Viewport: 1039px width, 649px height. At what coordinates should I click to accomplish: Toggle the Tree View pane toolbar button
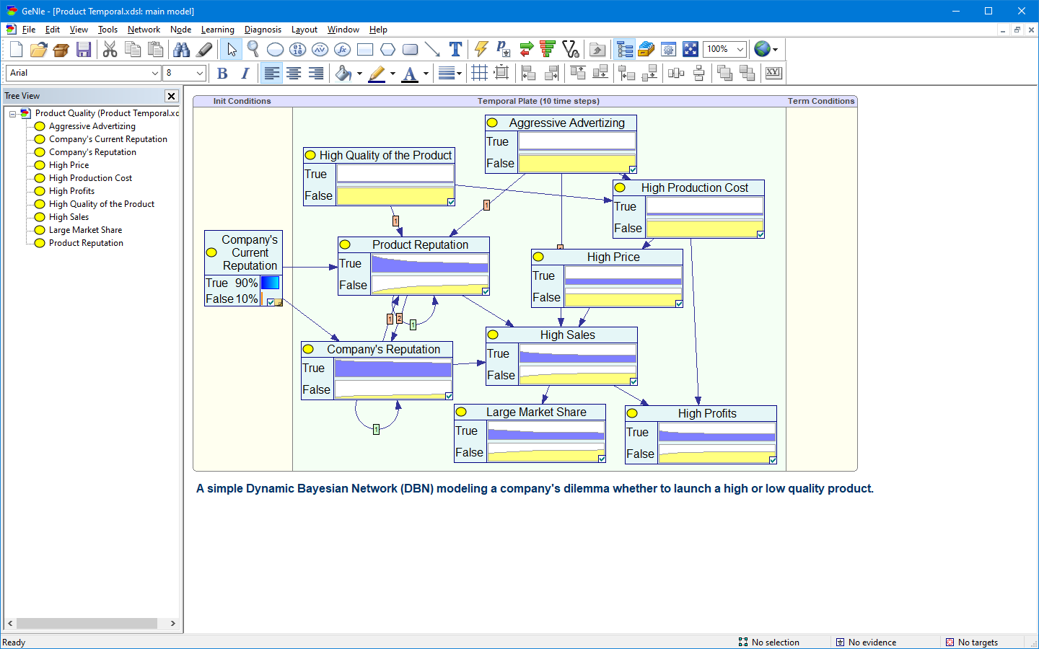click(x=625, y=49)
